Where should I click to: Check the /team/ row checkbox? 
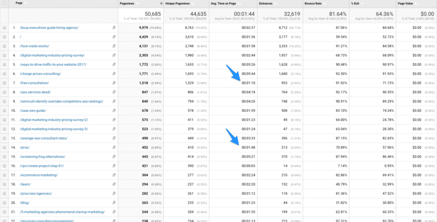4,184
